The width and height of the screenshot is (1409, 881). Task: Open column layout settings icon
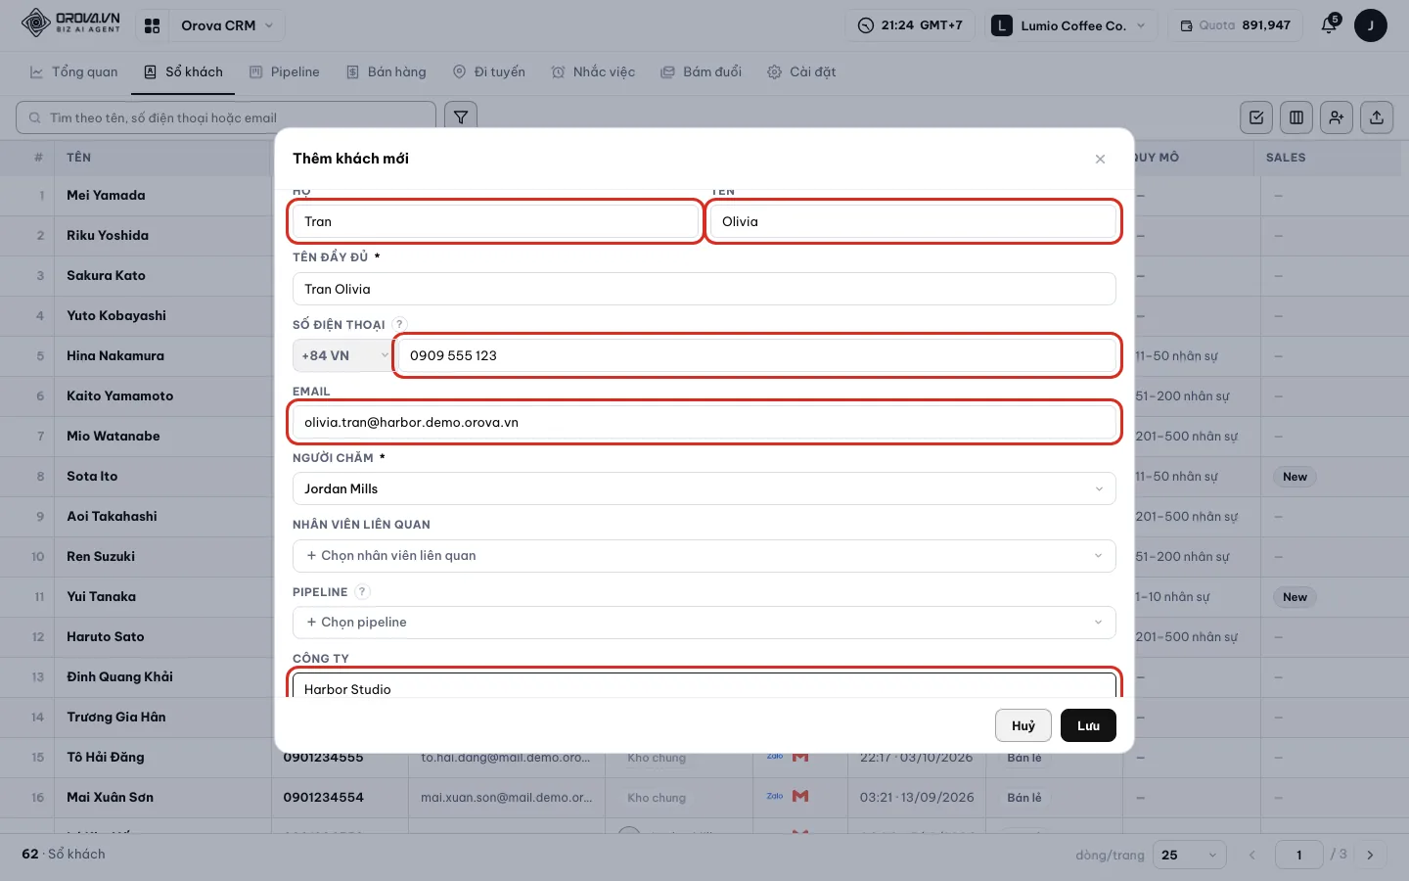[x=1296, y=117]
